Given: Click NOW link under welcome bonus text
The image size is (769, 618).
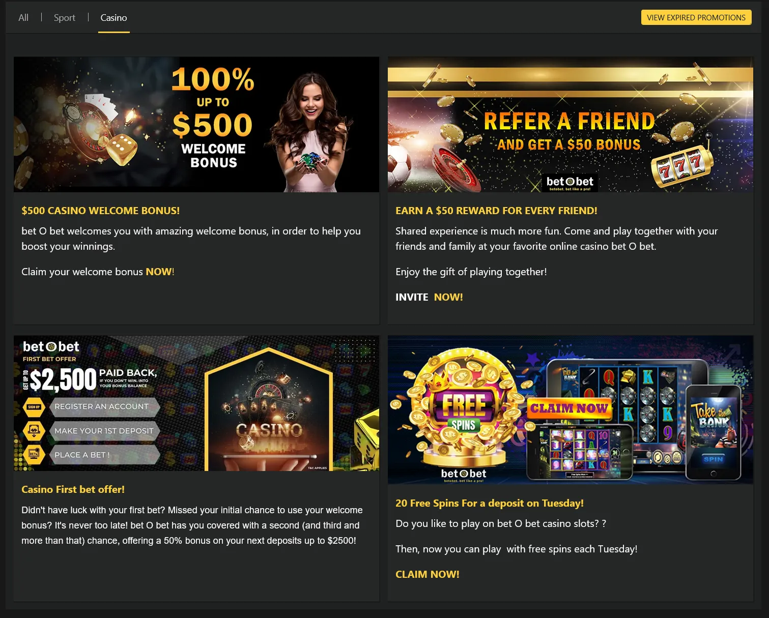Looking at the screenshot, I should [x=160, y=272].
